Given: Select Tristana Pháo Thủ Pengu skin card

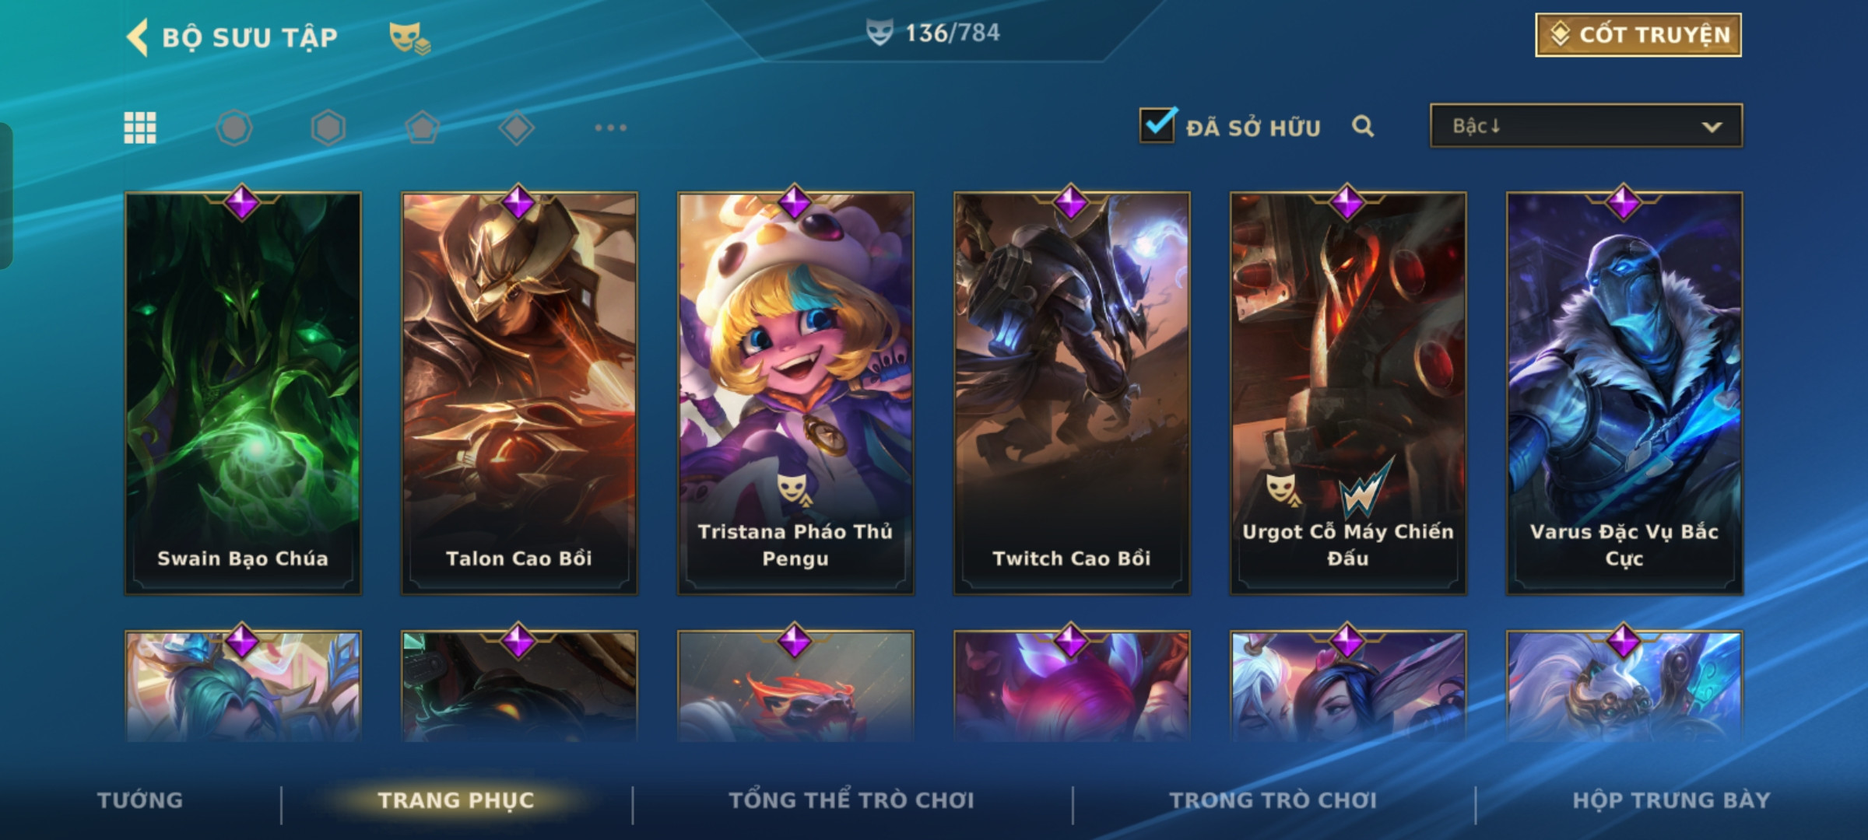Looking at the screenshot, I should coord(795,393).
